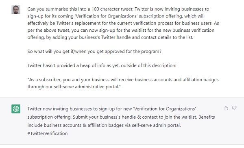Click the thumbs down icon on the response
Screen dimensions: 244x148
click(x=234, y=108)
